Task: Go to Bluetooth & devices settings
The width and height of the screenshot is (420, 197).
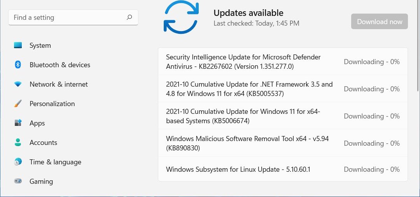Action: 60,65
